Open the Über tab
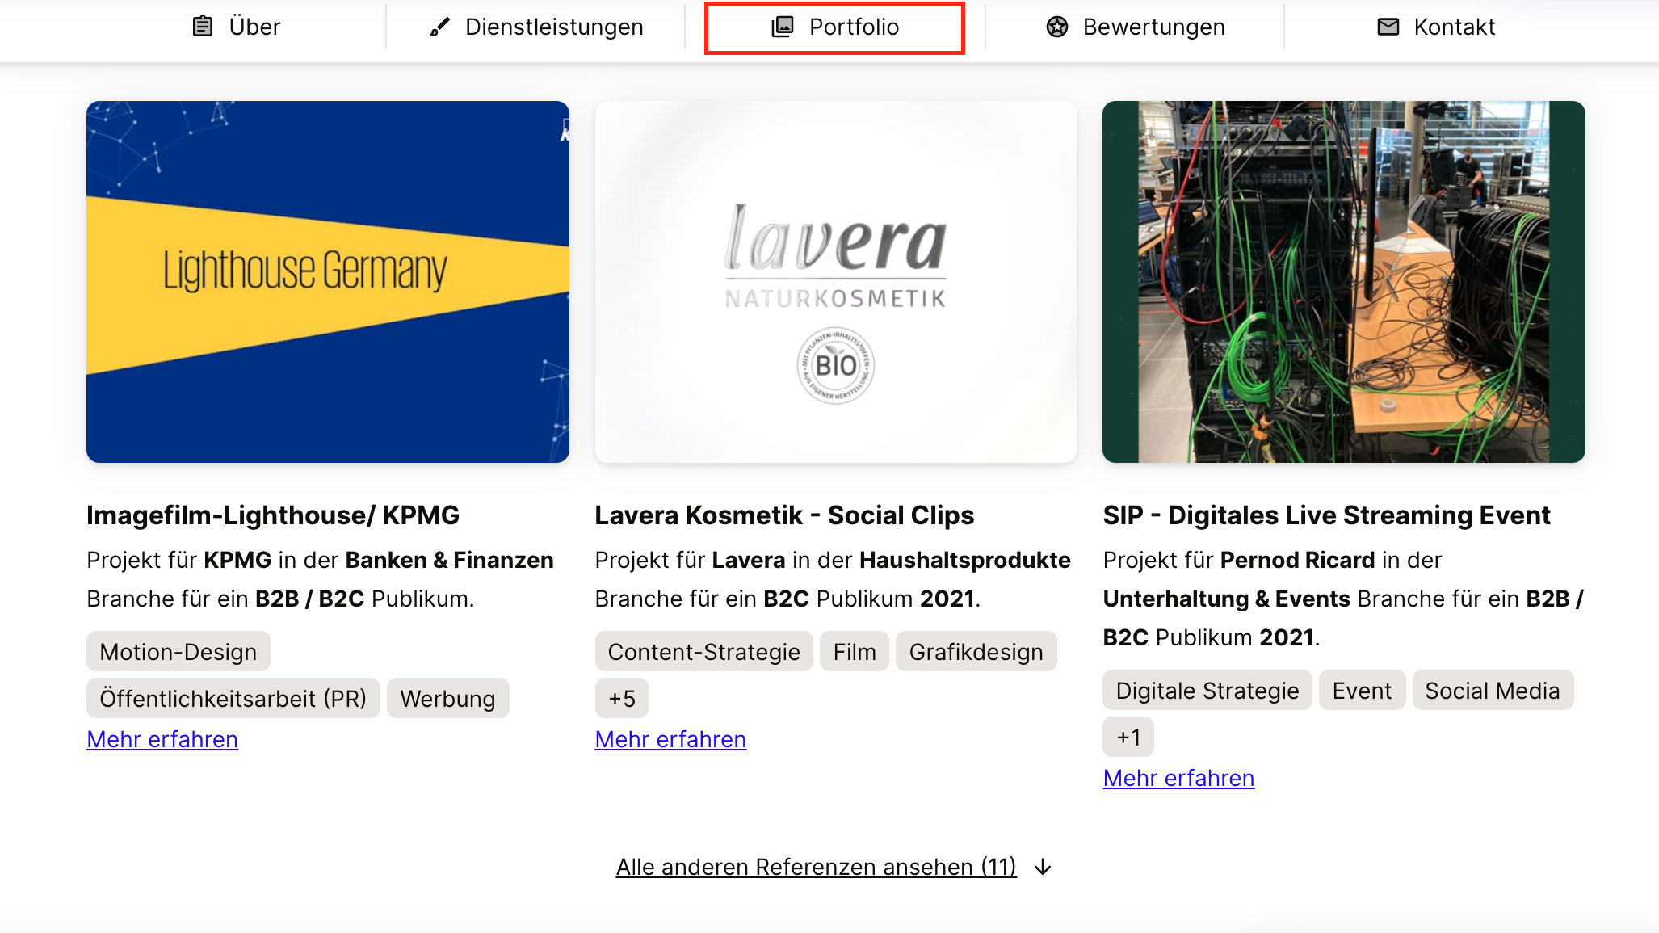Viewport: 1659px width, 933px height. click(x=237, y=27)
